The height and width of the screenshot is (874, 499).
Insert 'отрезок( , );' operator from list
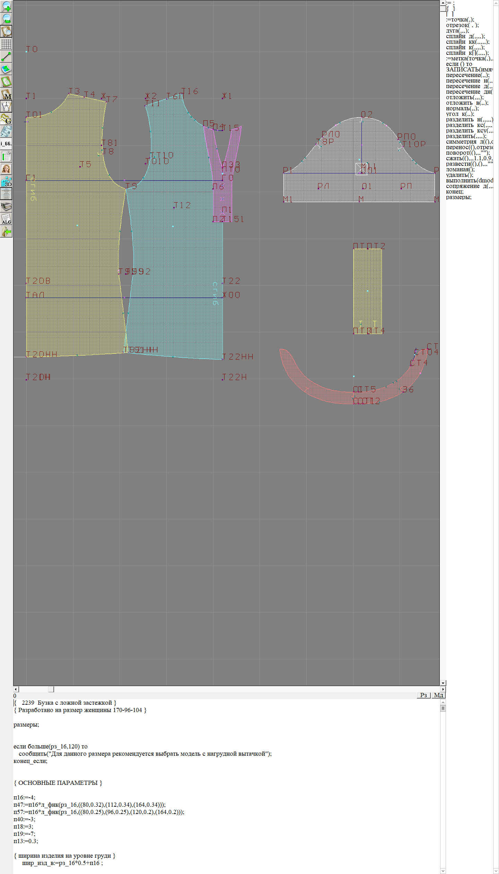tap(462, 25)
